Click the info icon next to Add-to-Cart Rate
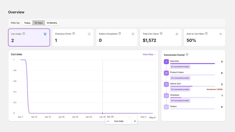235x132 pixels. 206,33
